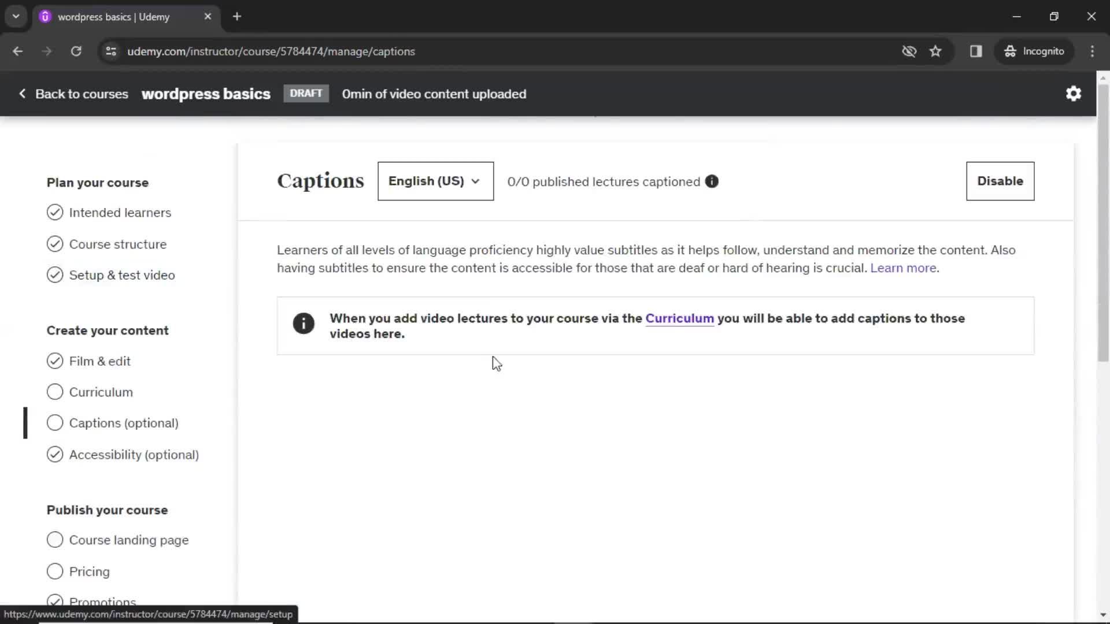Toggle the Captions optional completion checkbox
This screenshot has height=624, width=1110.
55,423
